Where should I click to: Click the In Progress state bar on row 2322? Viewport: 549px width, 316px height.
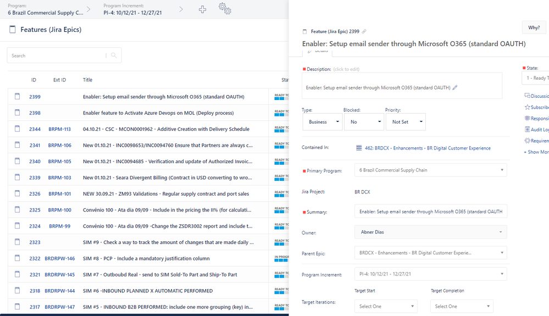point(281,259)
